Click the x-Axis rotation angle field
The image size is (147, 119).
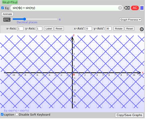tap(89, 29)
